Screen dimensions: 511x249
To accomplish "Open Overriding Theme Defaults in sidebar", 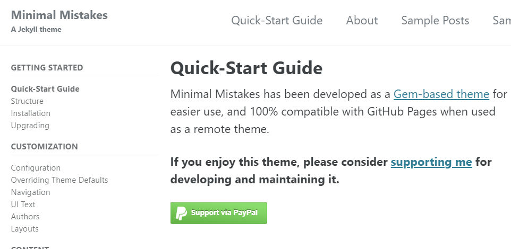I will (59, 180).
